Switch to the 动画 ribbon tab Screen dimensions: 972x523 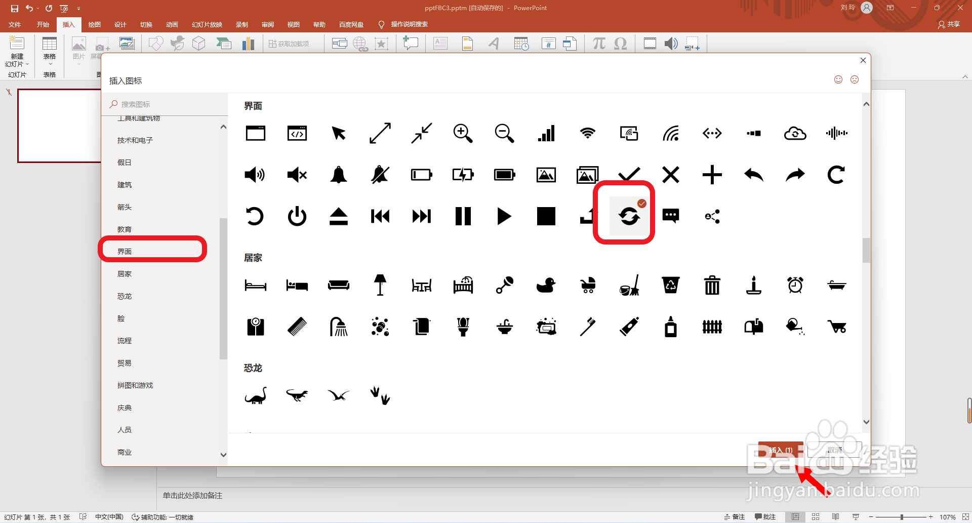(x=172, y=24)
